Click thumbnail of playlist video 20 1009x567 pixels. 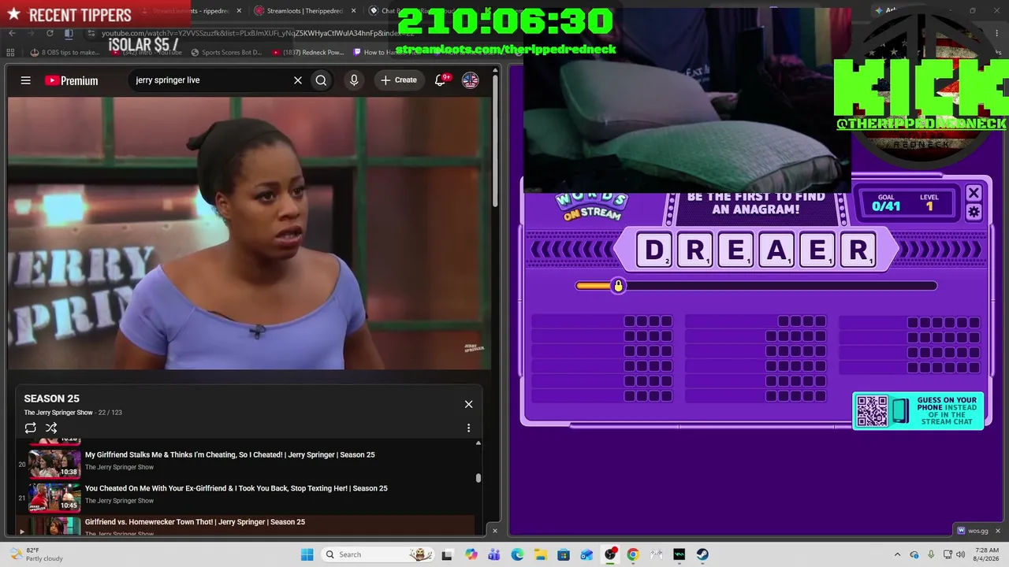54,463
